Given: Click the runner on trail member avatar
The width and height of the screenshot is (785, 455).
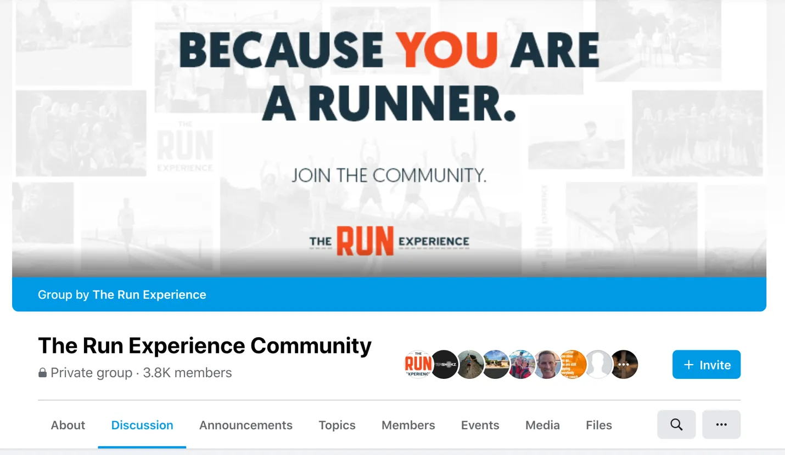Looking at the screenshot, I should coord(470,365).
